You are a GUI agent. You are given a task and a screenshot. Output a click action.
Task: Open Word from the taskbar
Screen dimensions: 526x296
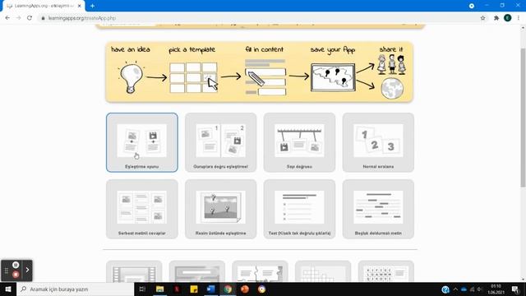point(210,289)
